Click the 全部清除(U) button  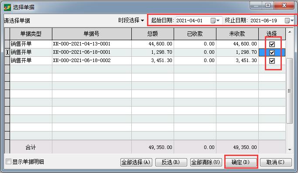pyautogui.click(x=206, y=162)
